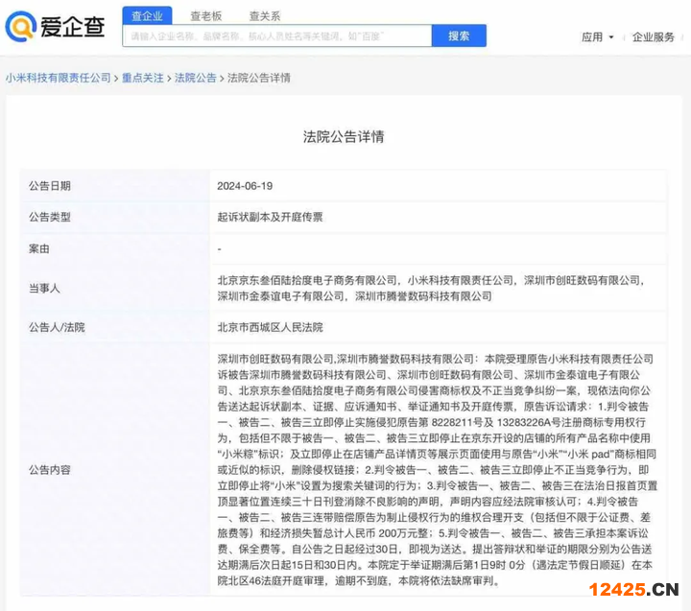Click party 北京京东叁佰陆拾度电子商务有限公司

(x=307, y=280)
